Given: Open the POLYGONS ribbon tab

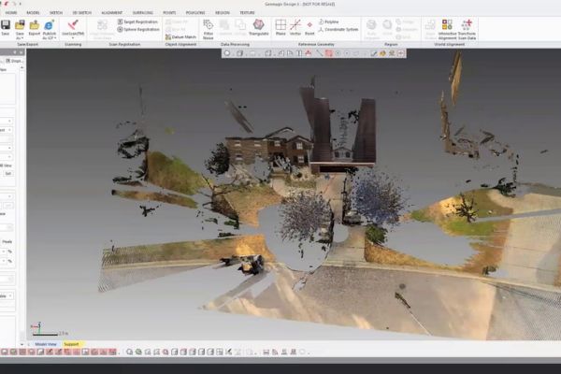Looking at the screenshot, I should point(195,13).
